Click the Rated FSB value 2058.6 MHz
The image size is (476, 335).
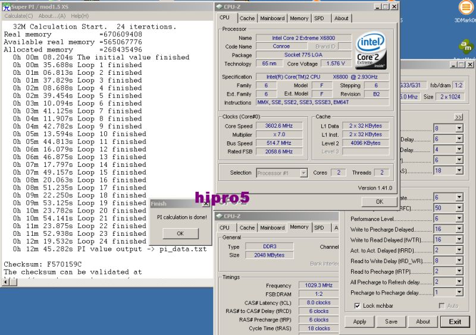(x=279, y=151)
